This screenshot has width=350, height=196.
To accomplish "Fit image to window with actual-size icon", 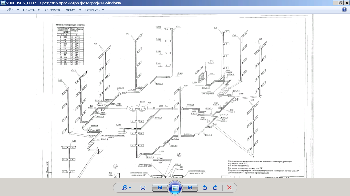I will tap(143, 188).
